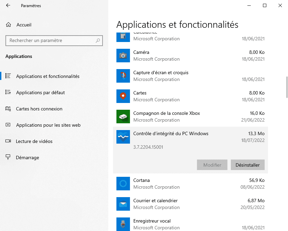This screenshot has height=231, width=288.
Task: Select Démarrage in the sidebar
Action: [27, 157]
